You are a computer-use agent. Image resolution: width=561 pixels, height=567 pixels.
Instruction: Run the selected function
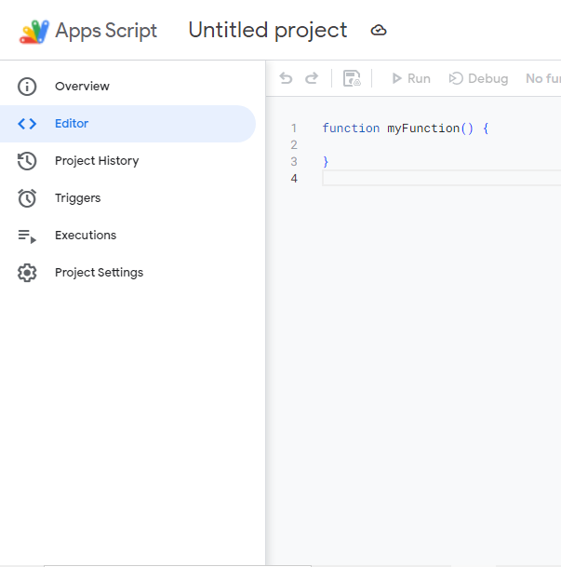point(411,78)
